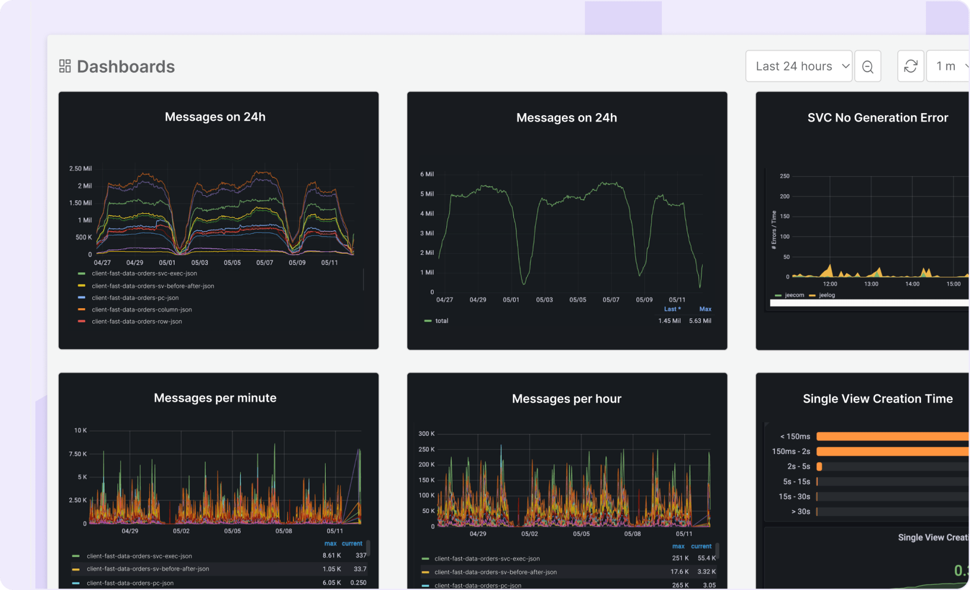The image size is (970, 590).
Task: Refresh the dashboard using the refresh icon
Action: point(910,66)
